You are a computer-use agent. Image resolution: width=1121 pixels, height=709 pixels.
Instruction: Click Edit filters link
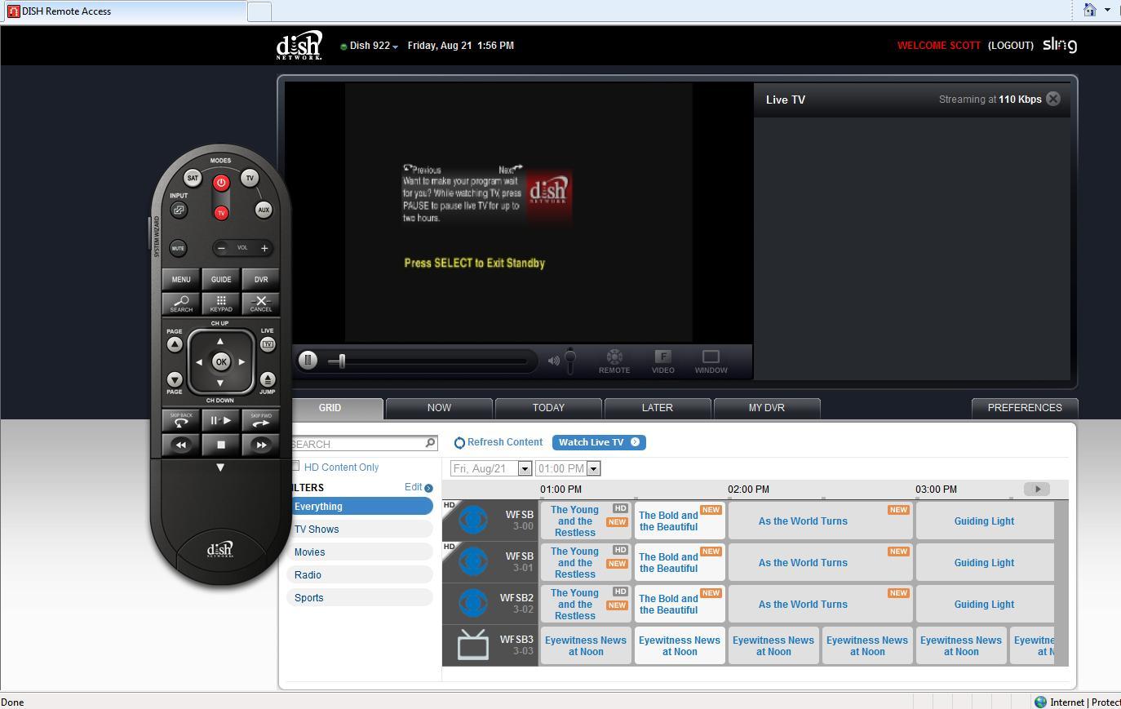tap(419, 487)
